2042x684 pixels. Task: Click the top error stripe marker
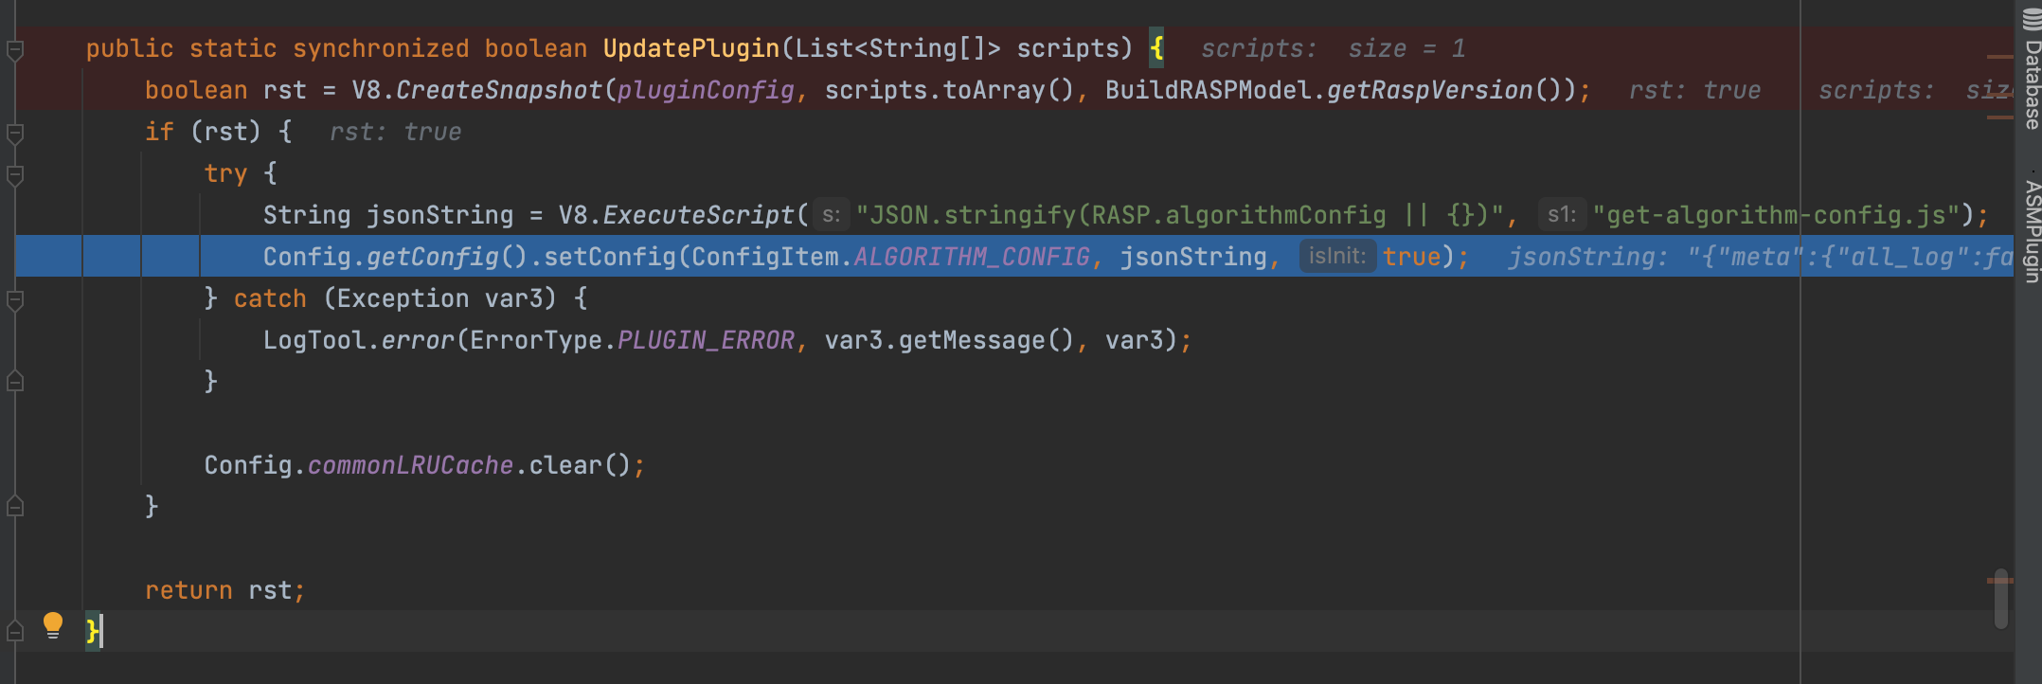point(1999,57)
